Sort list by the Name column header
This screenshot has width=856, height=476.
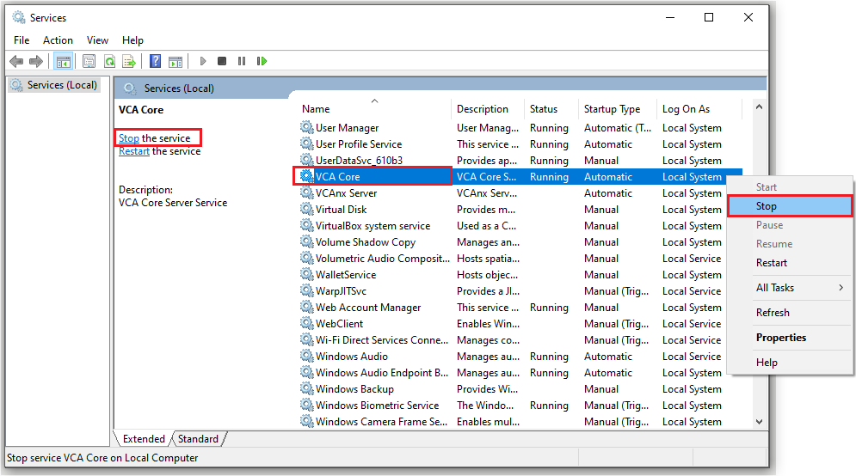[x=316, y=109]
